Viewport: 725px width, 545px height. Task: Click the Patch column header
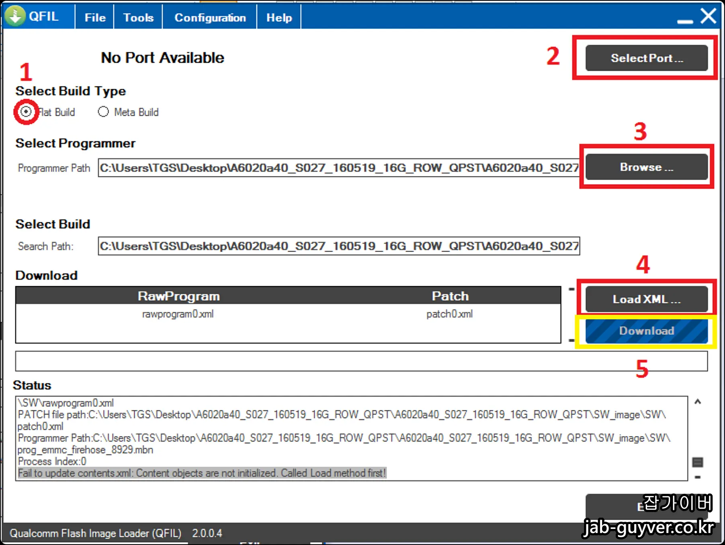(x=450, y=296)
